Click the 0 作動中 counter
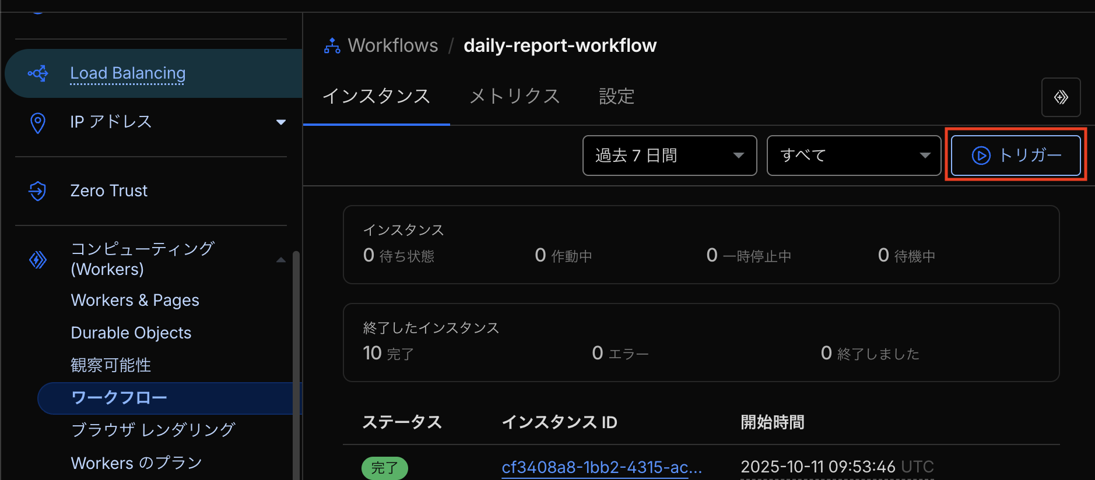1095x480 pixels. pyautogui.click(x=563, y=256)
